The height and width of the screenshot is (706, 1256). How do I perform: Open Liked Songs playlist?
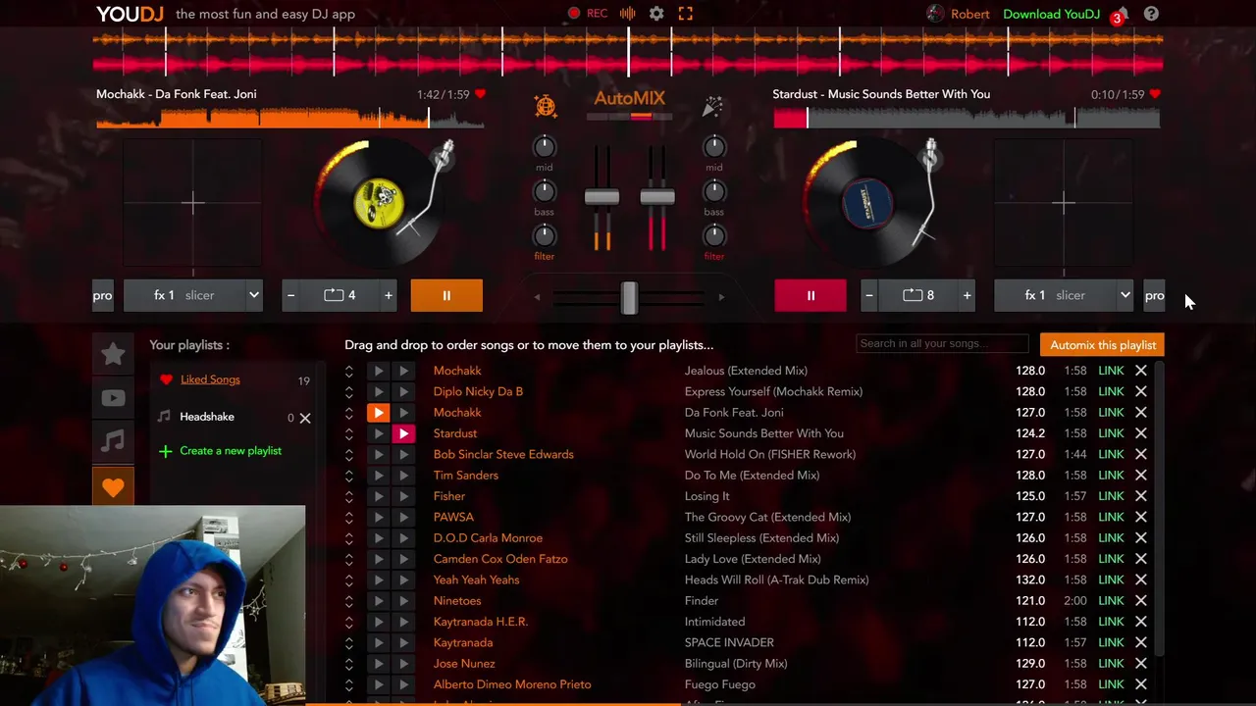(x=210, y=379)
